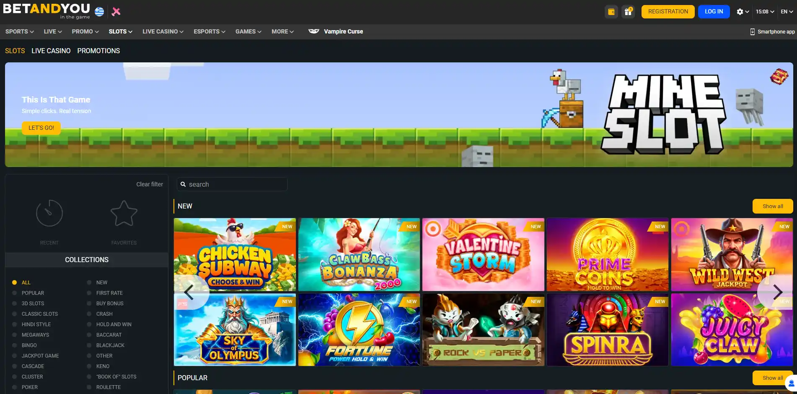Click the LET'S GO! banner button

41,128
